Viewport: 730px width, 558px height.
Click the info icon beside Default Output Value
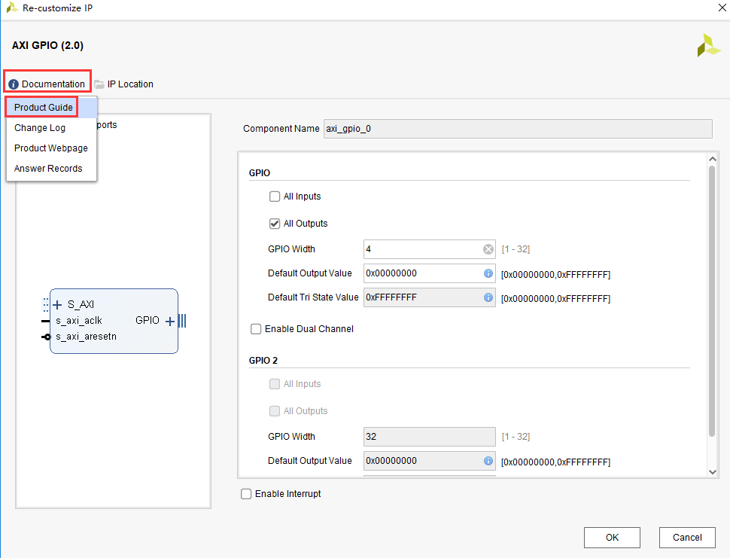pos(488,273)
